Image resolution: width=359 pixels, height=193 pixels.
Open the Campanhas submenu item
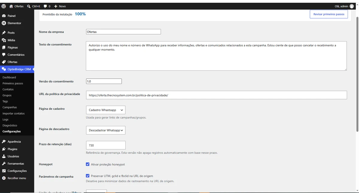coord(10,107)
